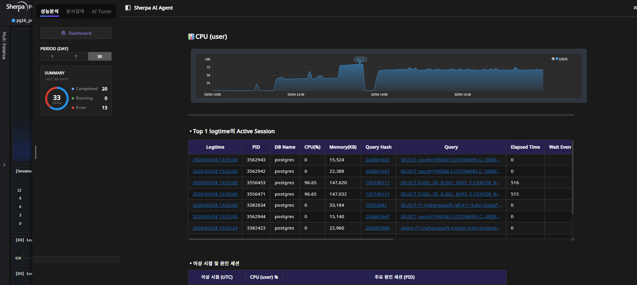Click the 85.2 peak marker on chart

(x=360, y=59)
